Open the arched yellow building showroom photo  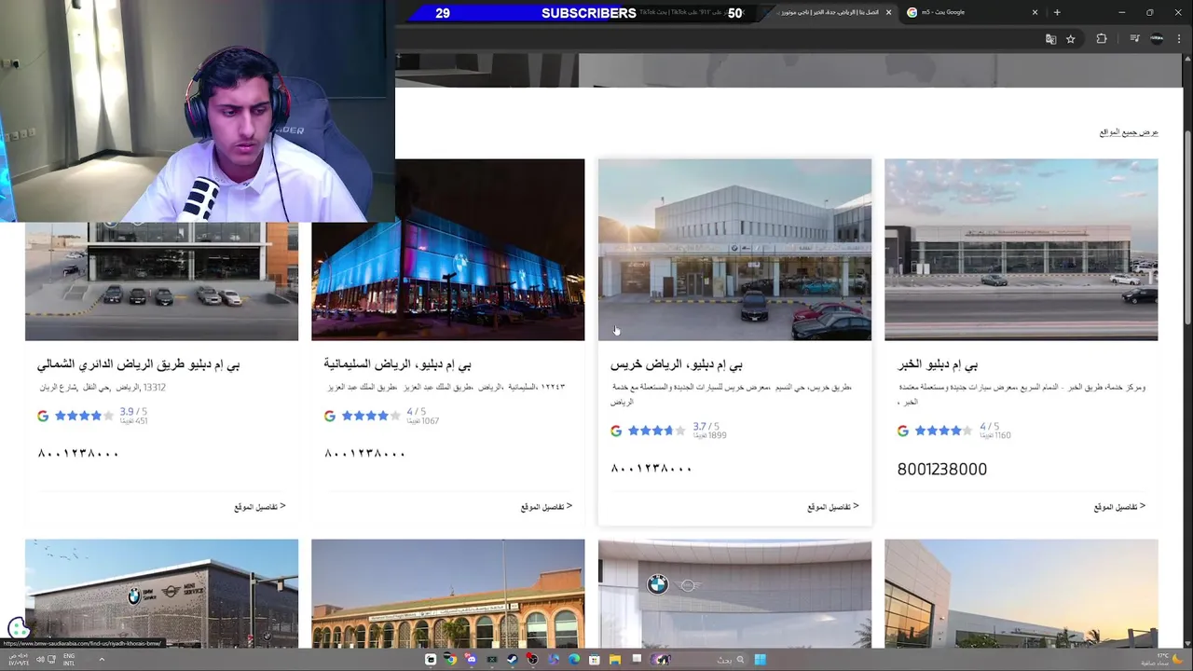point(447,594)
